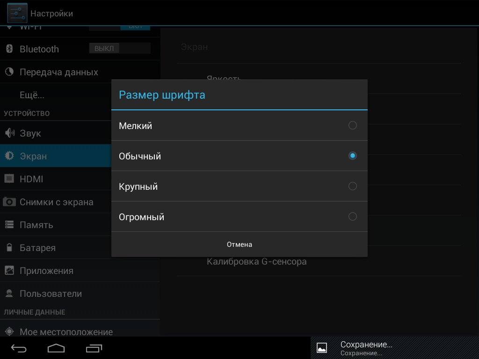The image size is (479, 359).
Task: Tap the Screenshots camera icon
Action: [9, 202]
